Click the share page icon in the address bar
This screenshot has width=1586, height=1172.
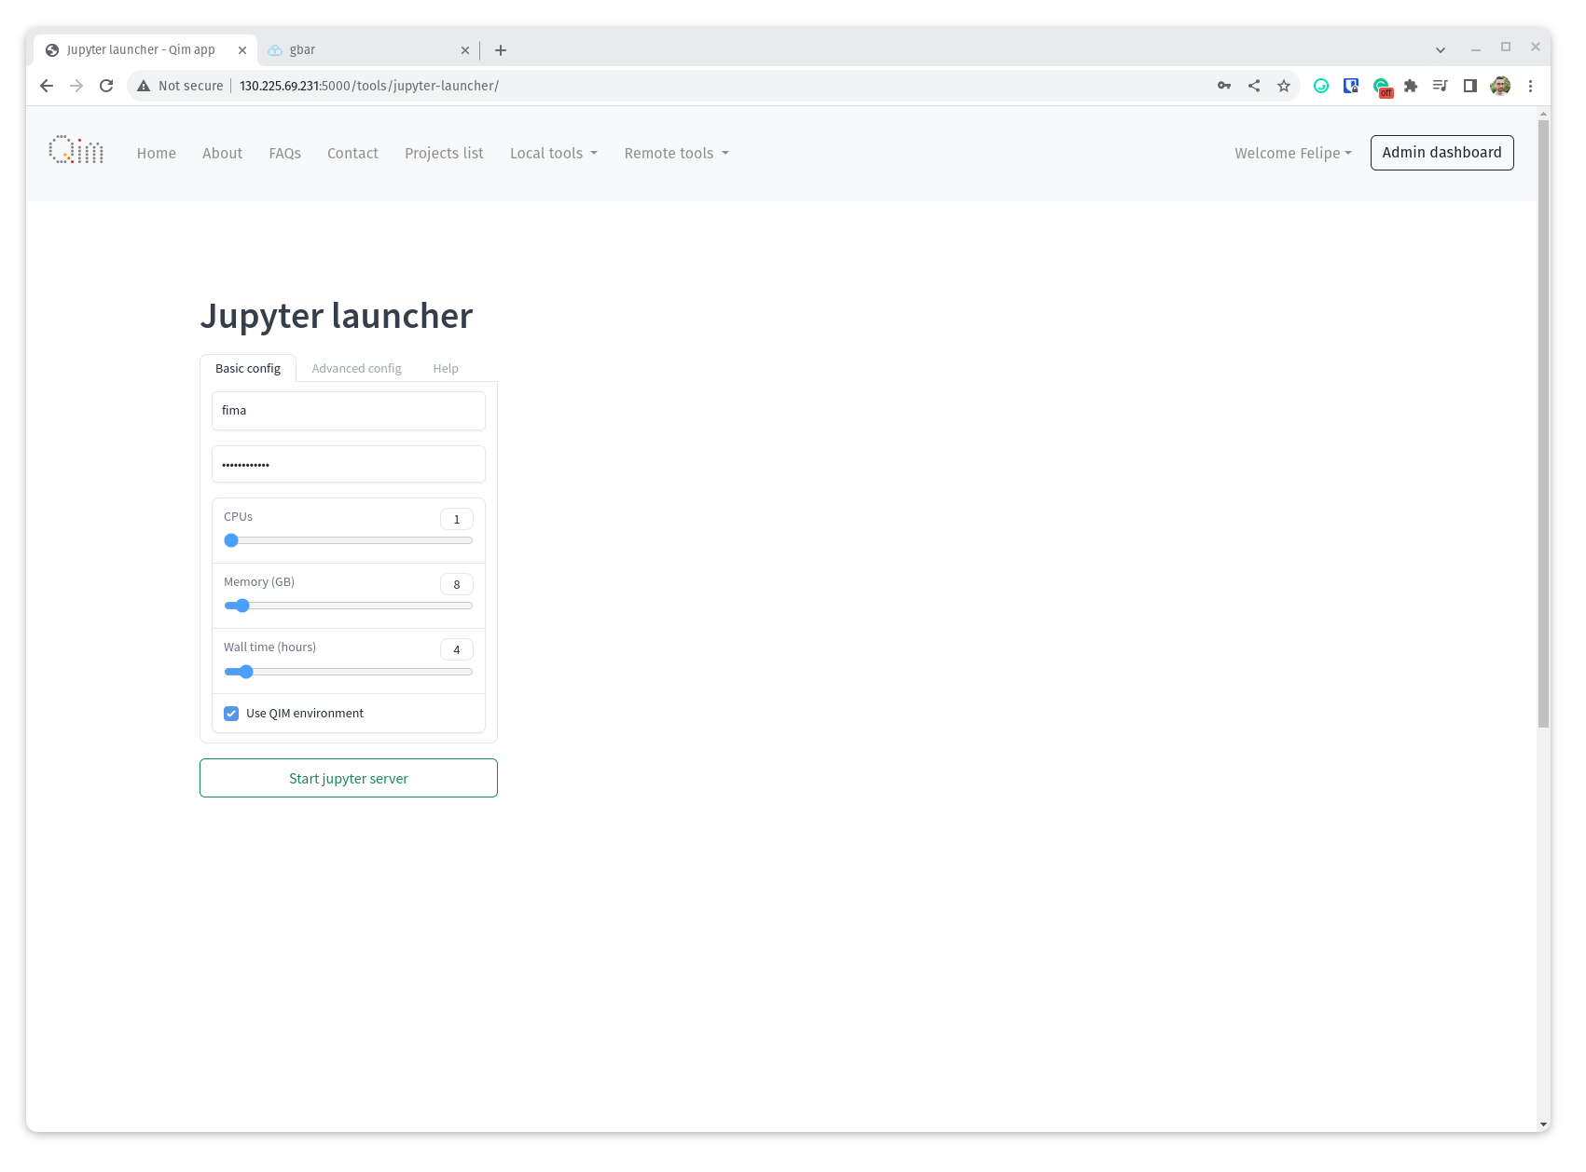pyautogui.click(x=1254, y=86)
